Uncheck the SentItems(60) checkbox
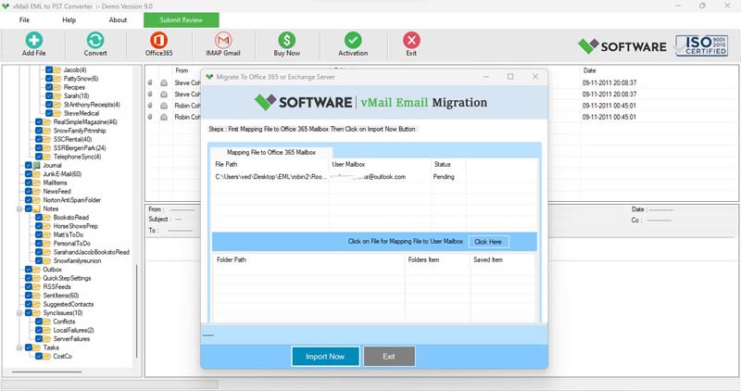This screenshot has width=741, height=391. (29, 296)
